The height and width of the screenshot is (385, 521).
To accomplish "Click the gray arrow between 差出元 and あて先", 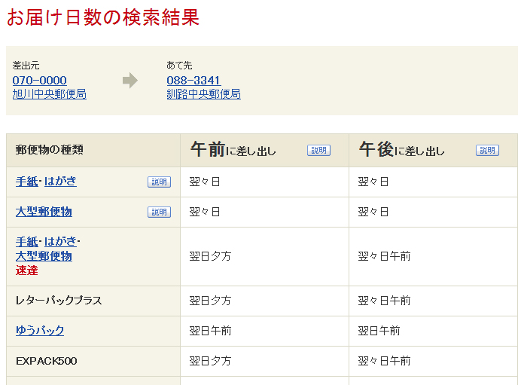I will [130, 81].
